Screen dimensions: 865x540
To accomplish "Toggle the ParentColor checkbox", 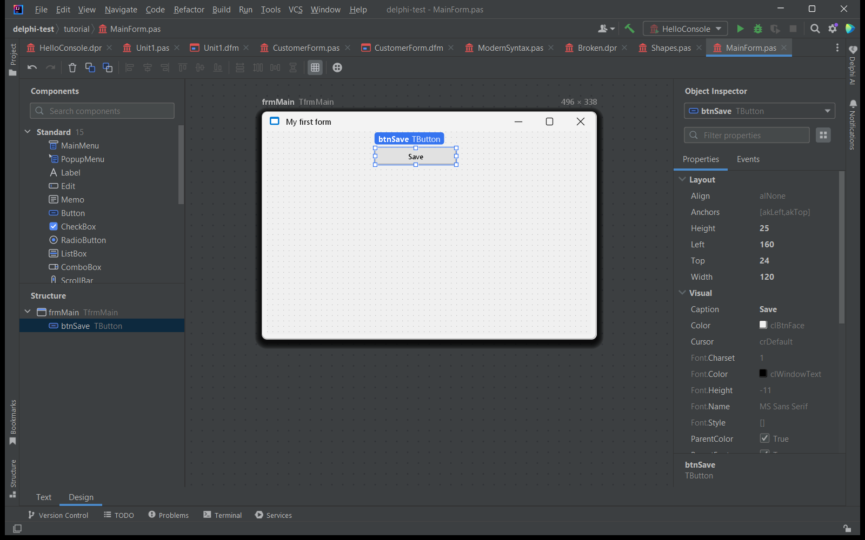I will click(764, 438).
